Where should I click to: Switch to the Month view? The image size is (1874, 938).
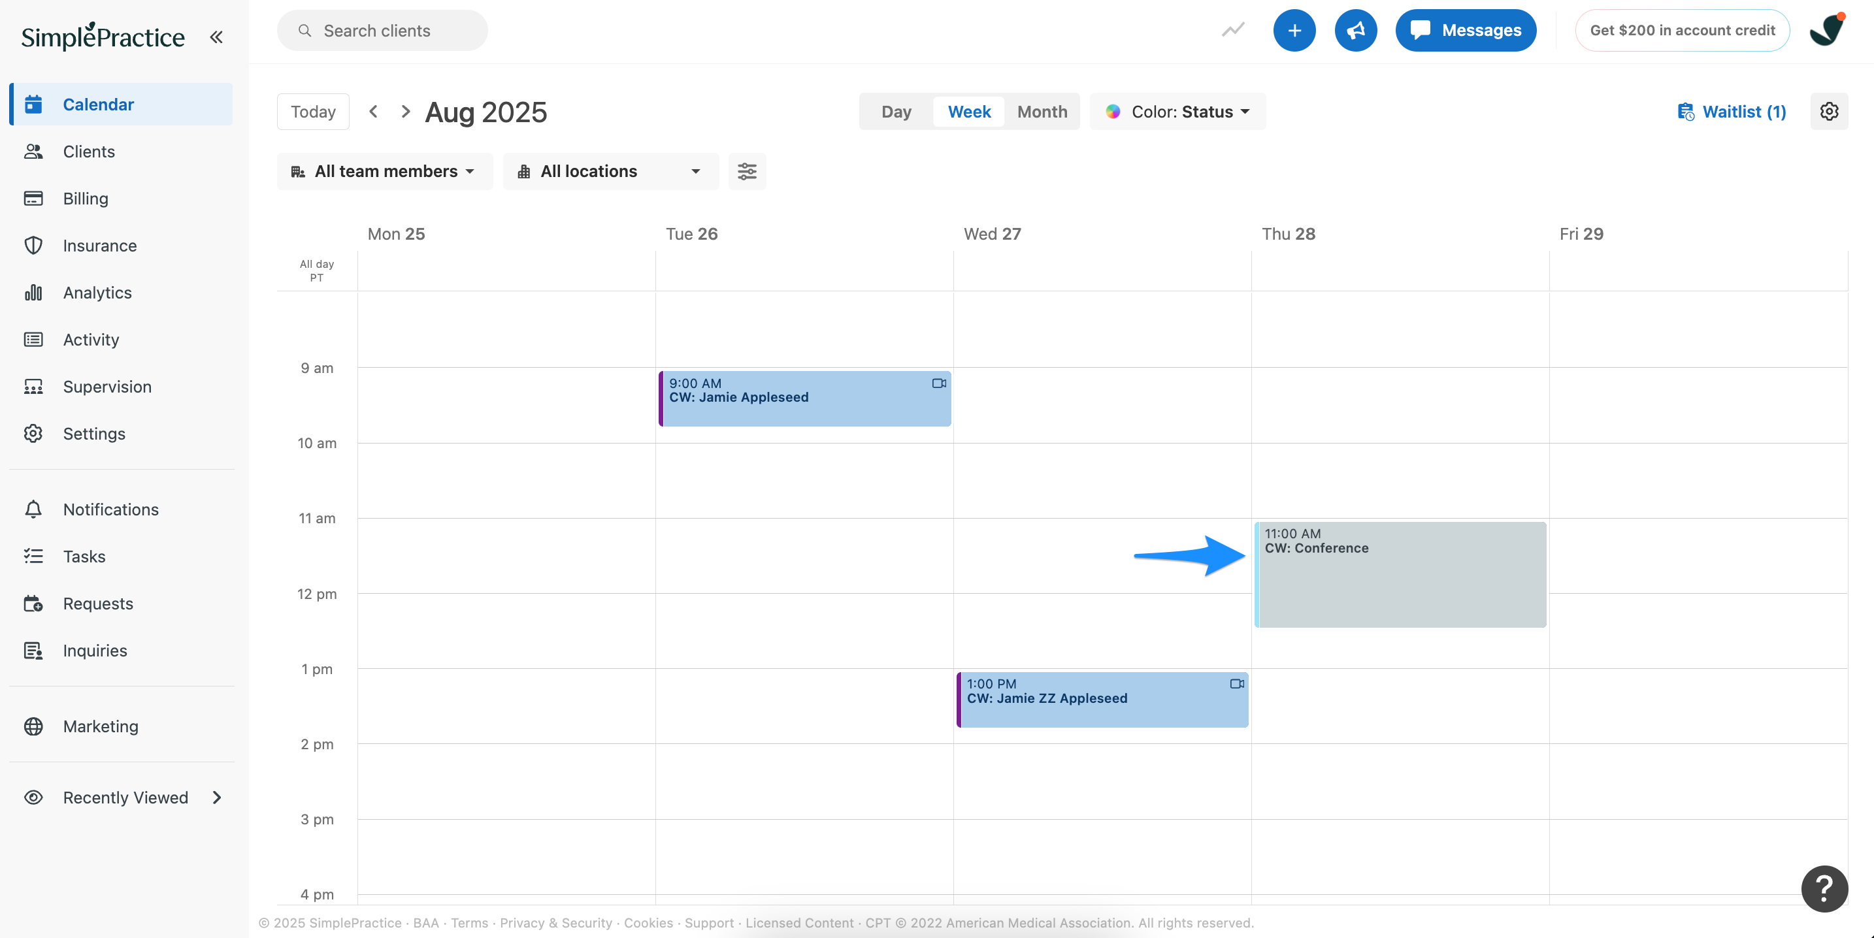click(1042, 111)
